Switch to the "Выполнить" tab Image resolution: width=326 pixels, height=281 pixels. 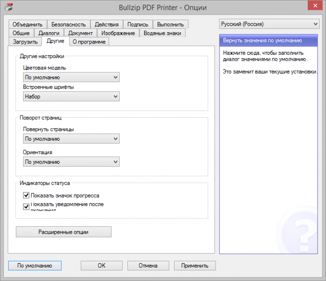(171, 24)
